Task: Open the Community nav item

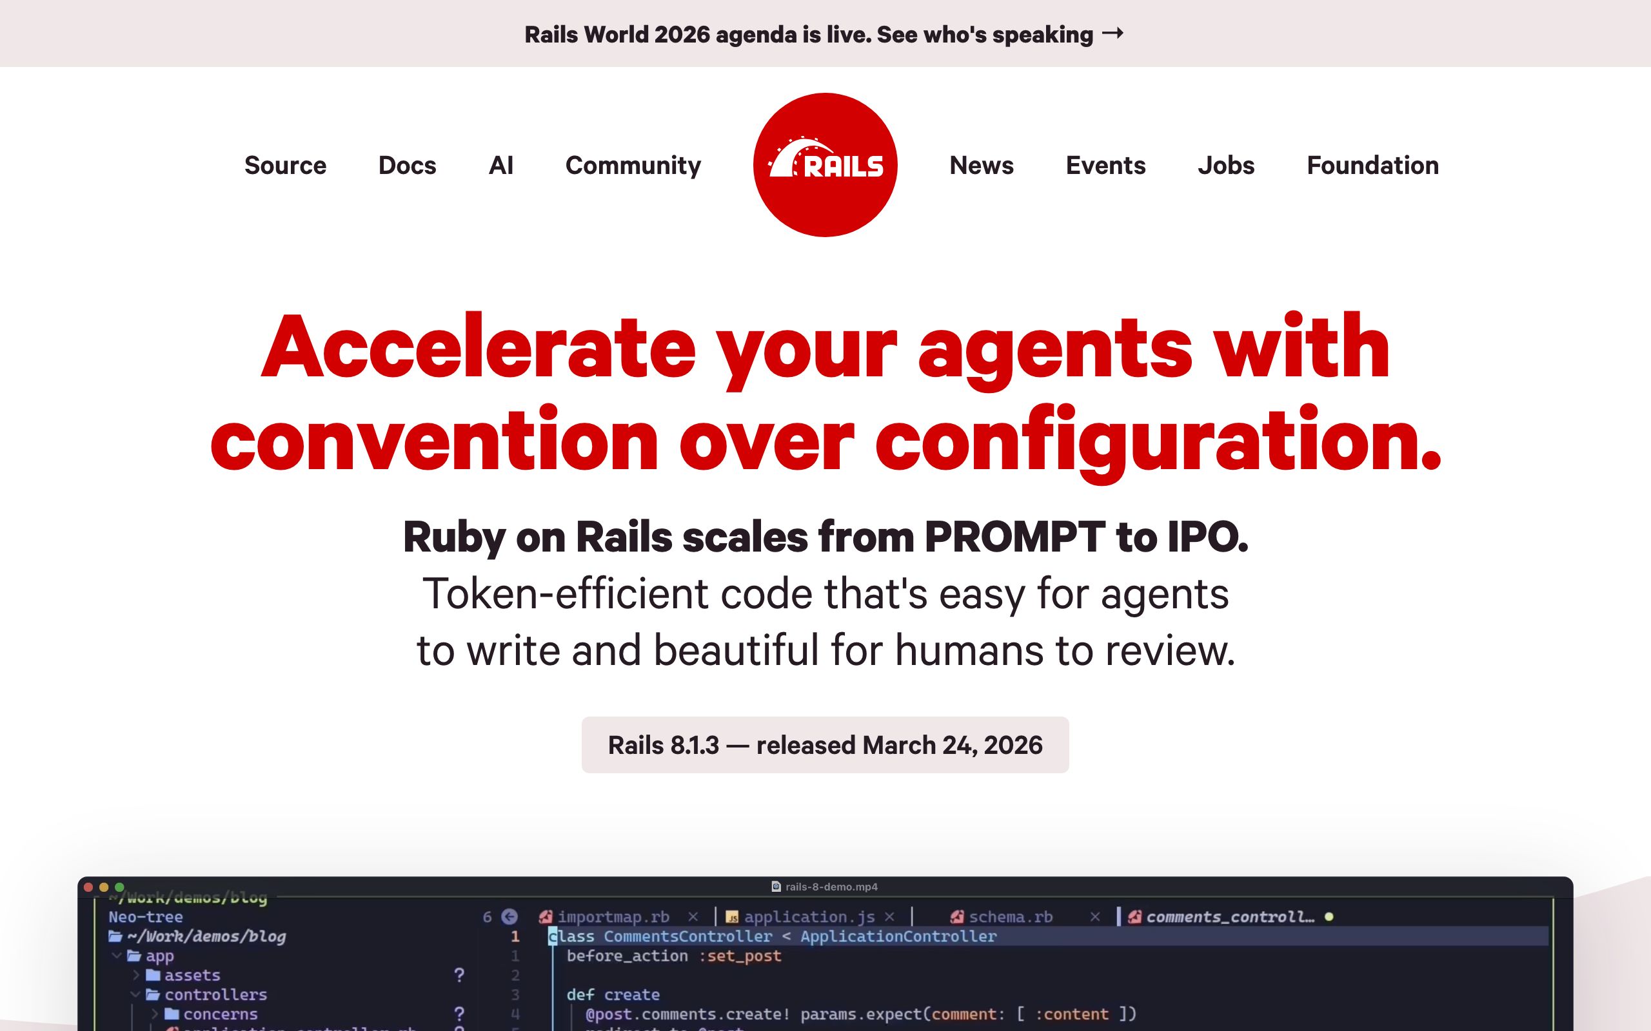Action: click(633, 166)
